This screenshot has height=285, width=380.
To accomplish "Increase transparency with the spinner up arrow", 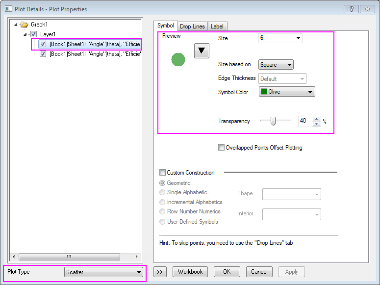I will click(316, 119).
